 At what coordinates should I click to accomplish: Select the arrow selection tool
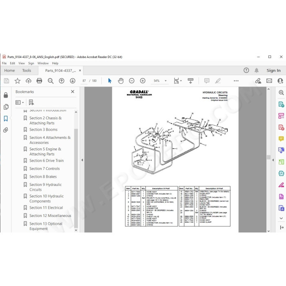click(109, 80)
